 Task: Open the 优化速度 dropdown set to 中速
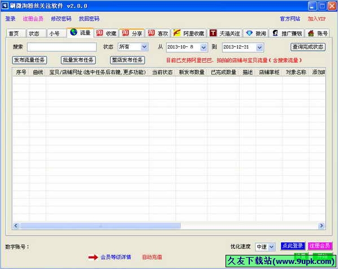click(x=272, y=246)
